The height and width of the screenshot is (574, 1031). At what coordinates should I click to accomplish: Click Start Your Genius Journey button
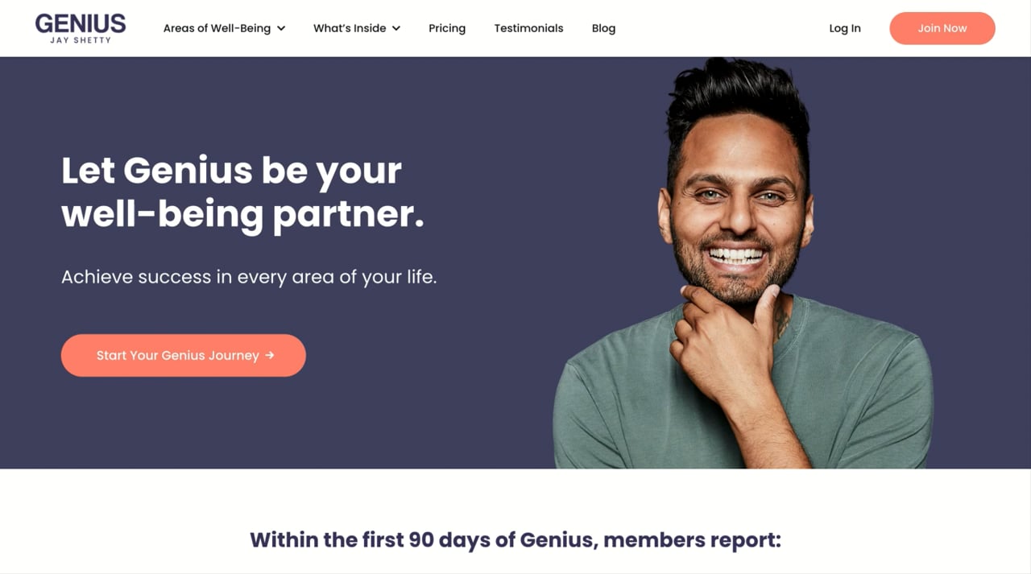[x=184, y=355]
